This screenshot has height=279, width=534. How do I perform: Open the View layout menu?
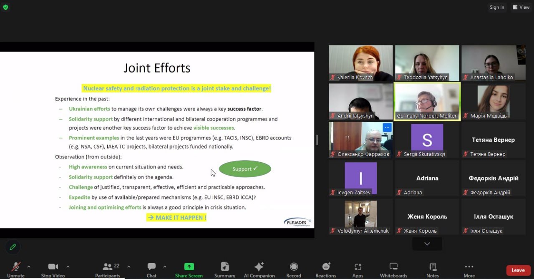click(x=521, y=7)
